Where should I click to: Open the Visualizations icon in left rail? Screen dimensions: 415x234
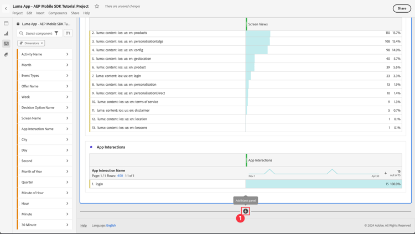click(6, 33)
